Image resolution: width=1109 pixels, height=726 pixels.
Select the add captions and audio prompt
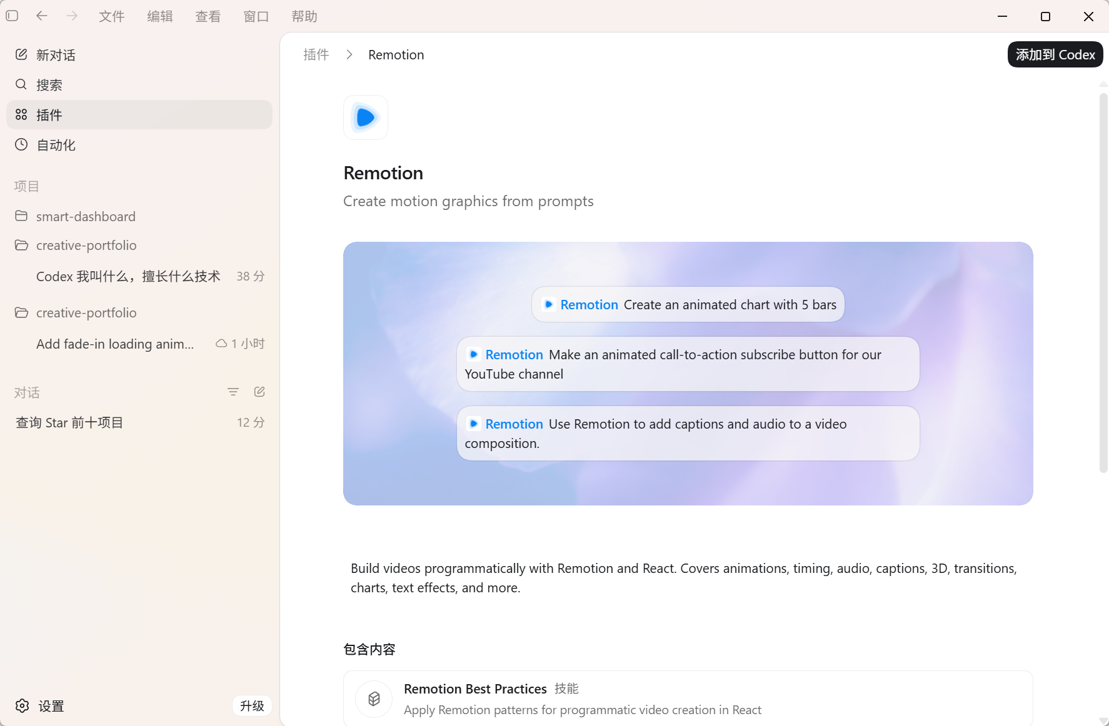tap(688, 434)
